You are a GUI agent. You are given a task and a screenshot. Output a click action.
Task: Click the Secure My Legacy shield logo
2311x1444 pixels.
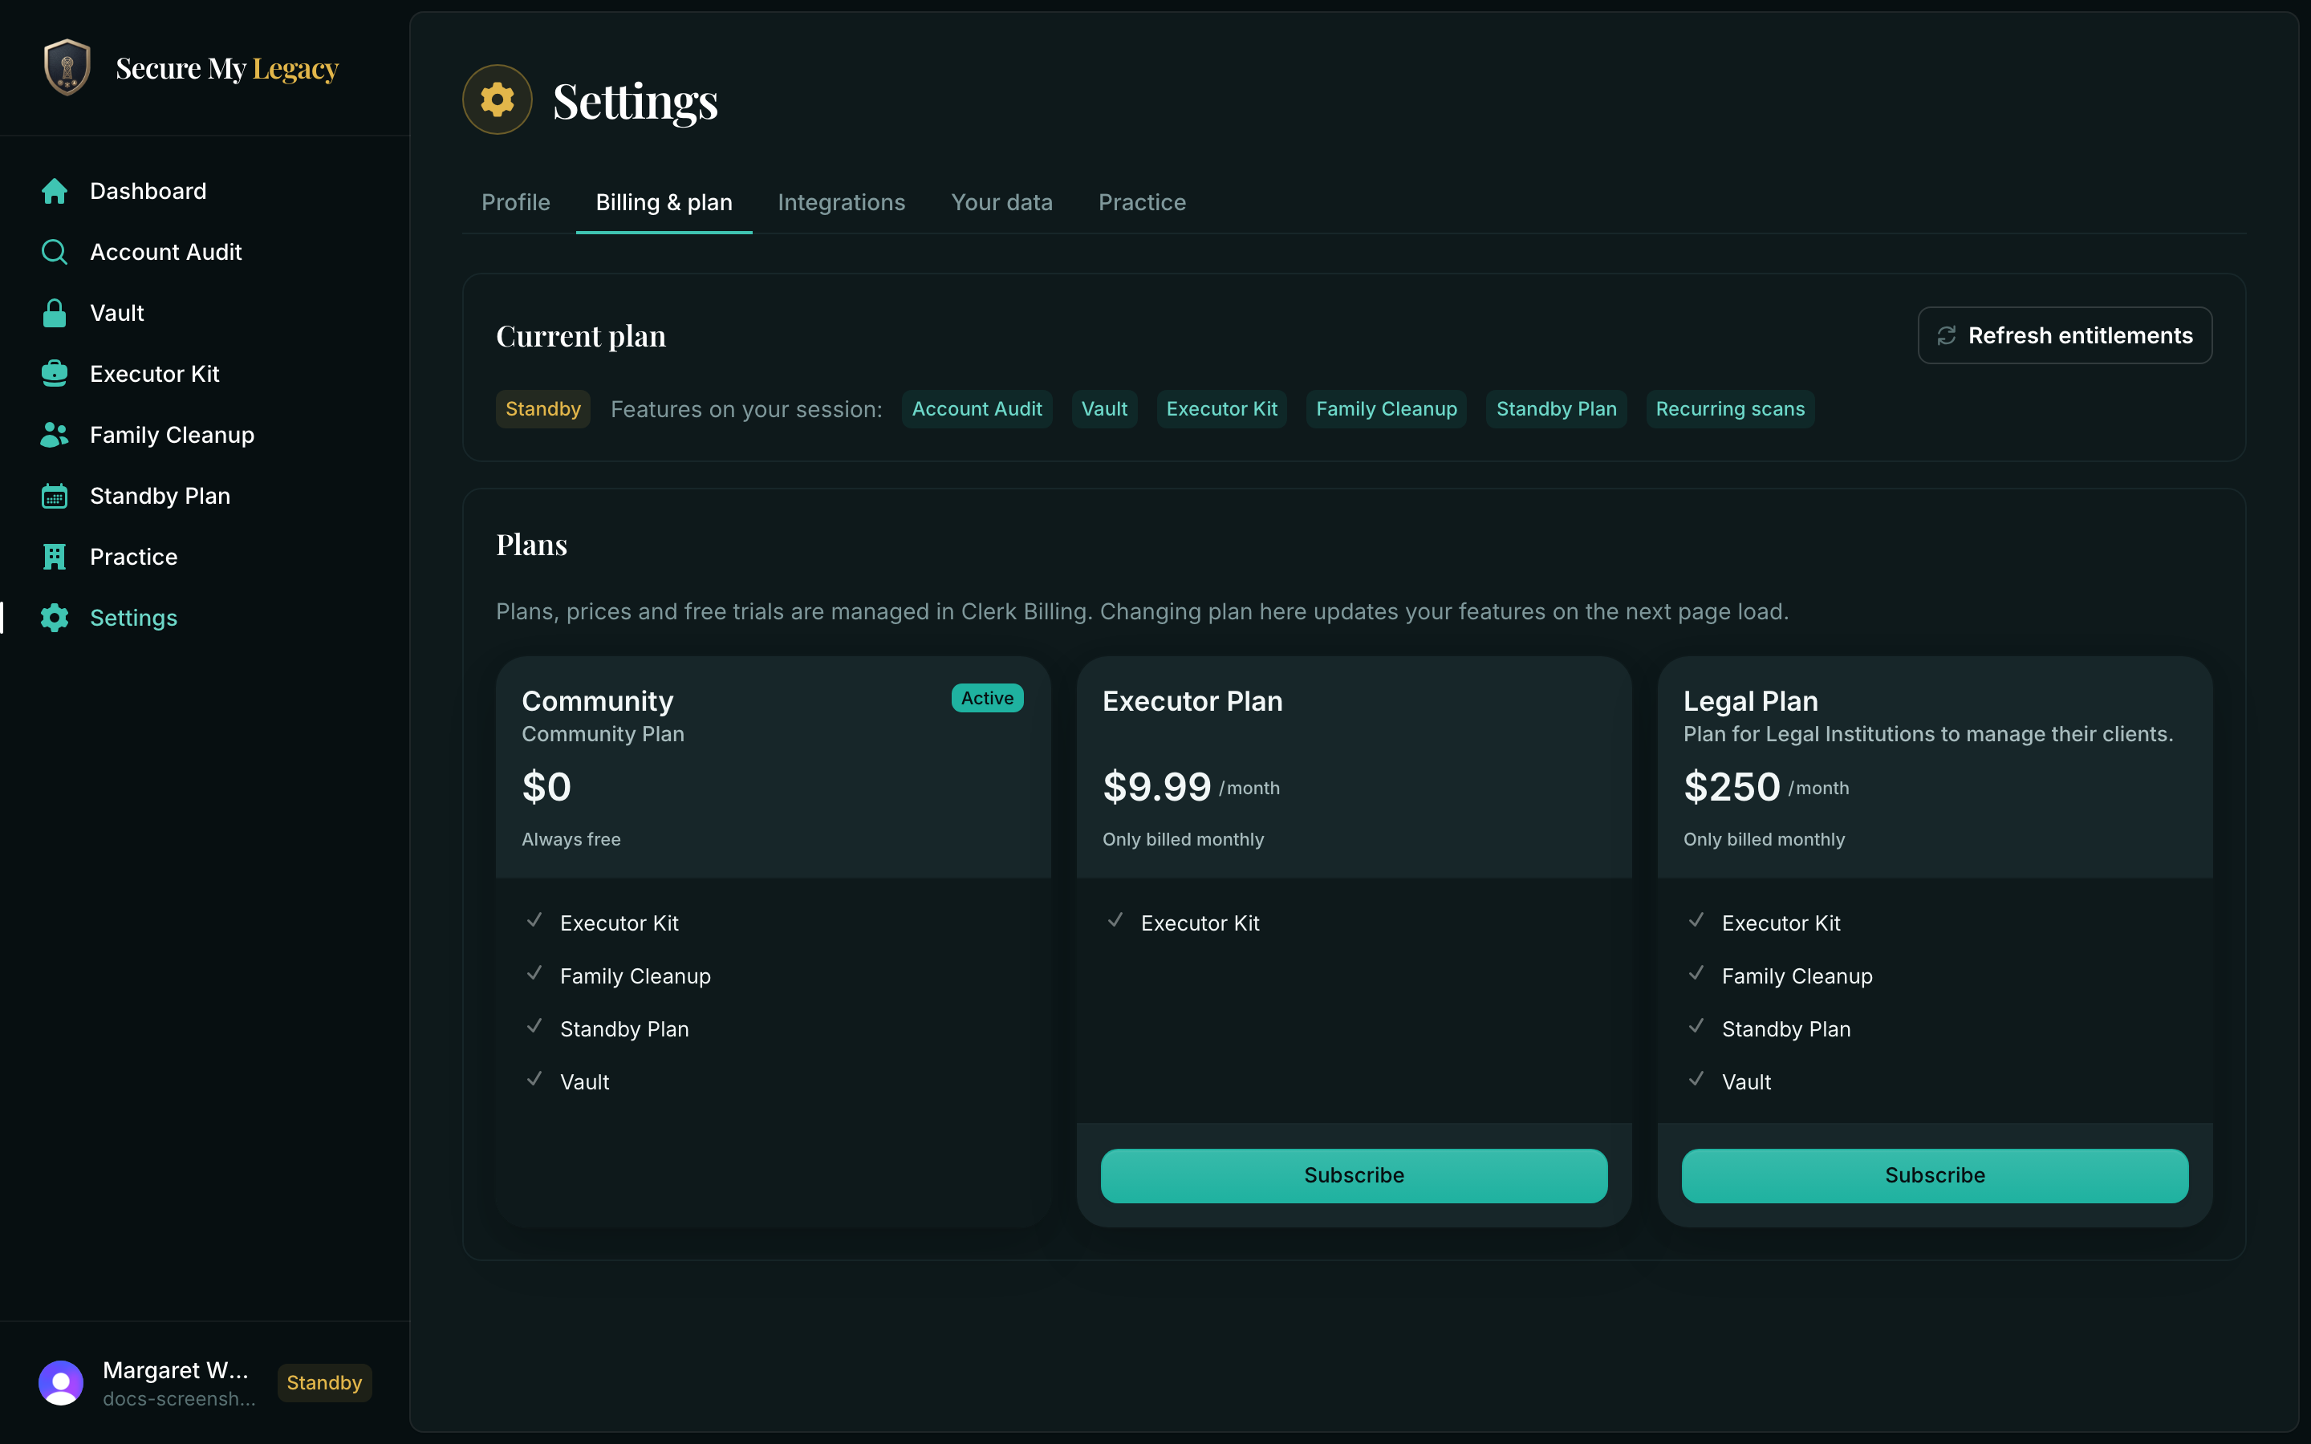[67, 67]
